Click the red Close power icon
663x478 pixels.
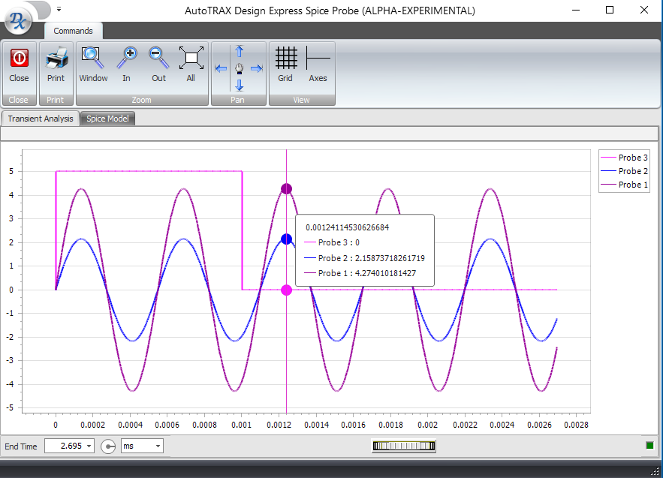pyautogui.click(x=19, y=59)
